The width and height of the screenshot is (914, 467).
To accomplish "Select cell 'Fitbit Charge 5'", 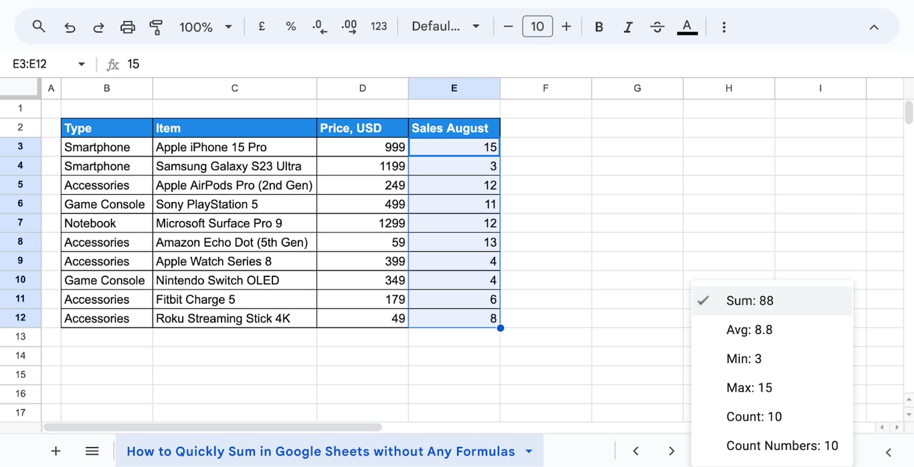I will tap(235, 299).
